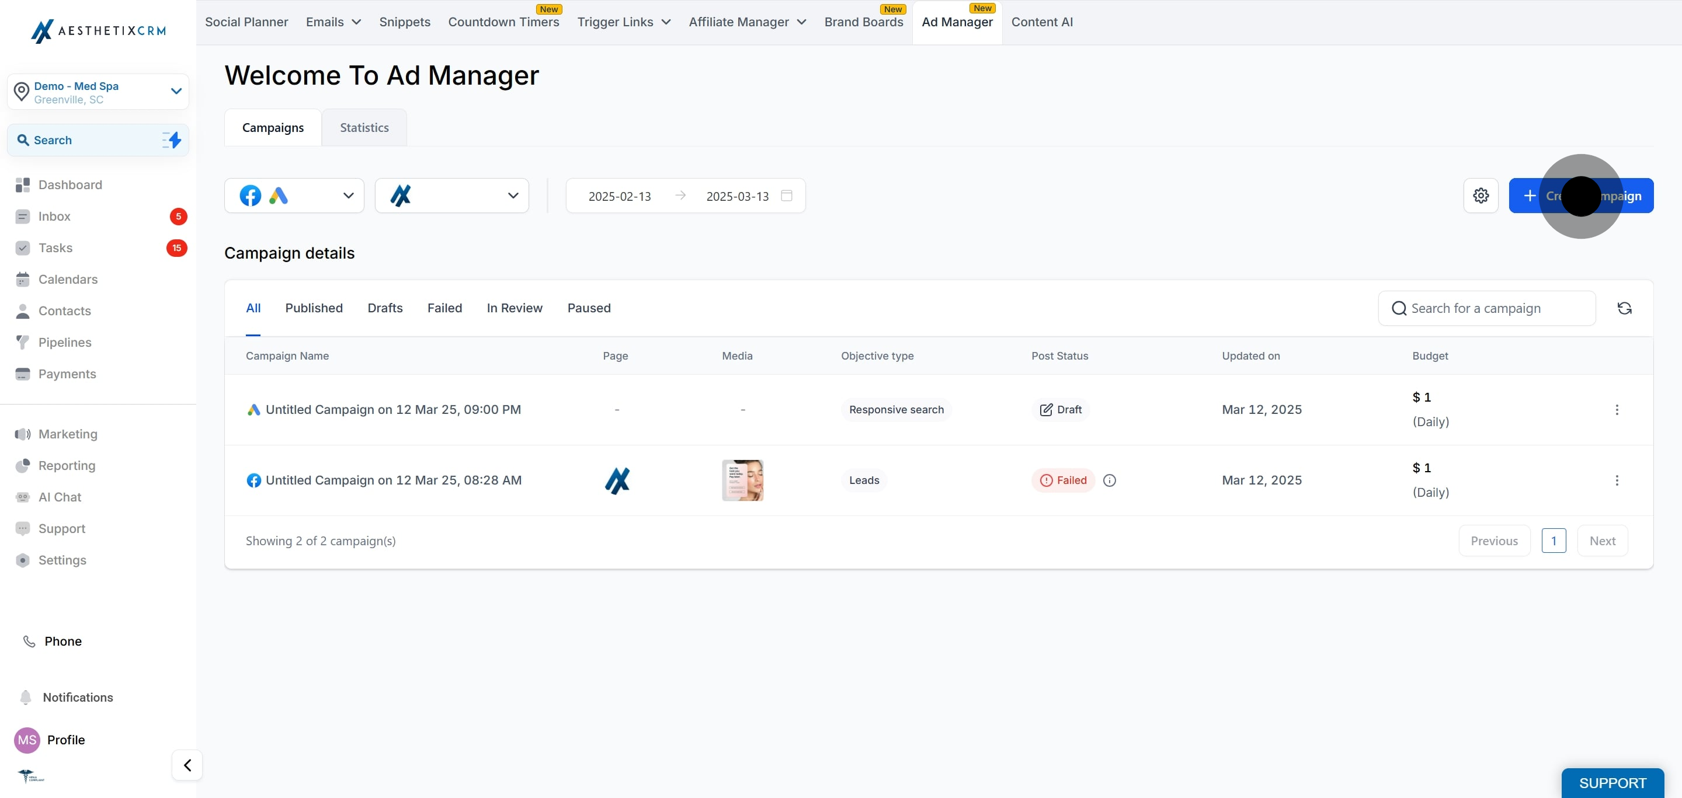1682x798 pixels.
Task: Open the Leads campaign media thumbnail
Action: [742, 480]
